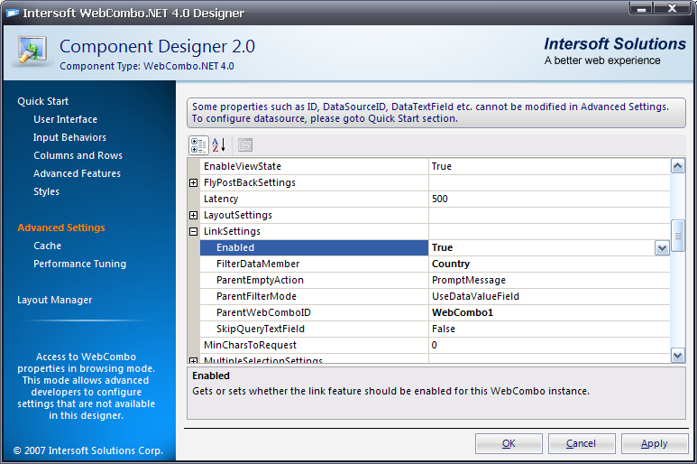Select Advanced Settings section
Viewport: 697px width, 464px height.
point(61,227)
